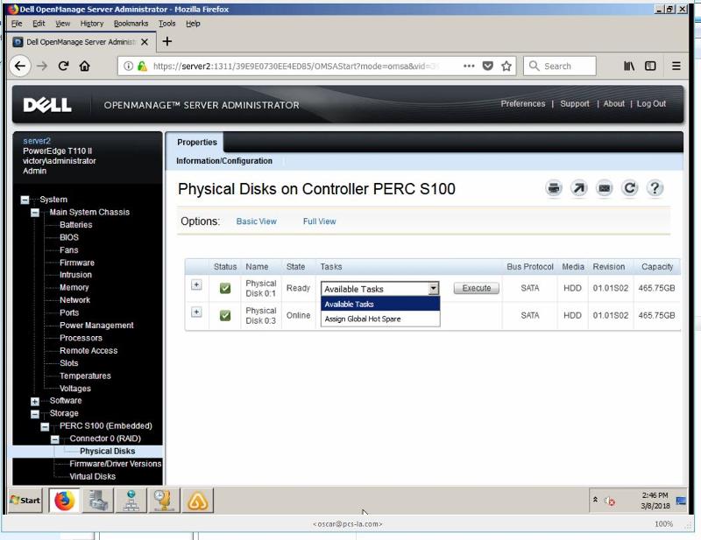Collapse the Storage tree node
701x540 pixels.
[x=35, y=414]
